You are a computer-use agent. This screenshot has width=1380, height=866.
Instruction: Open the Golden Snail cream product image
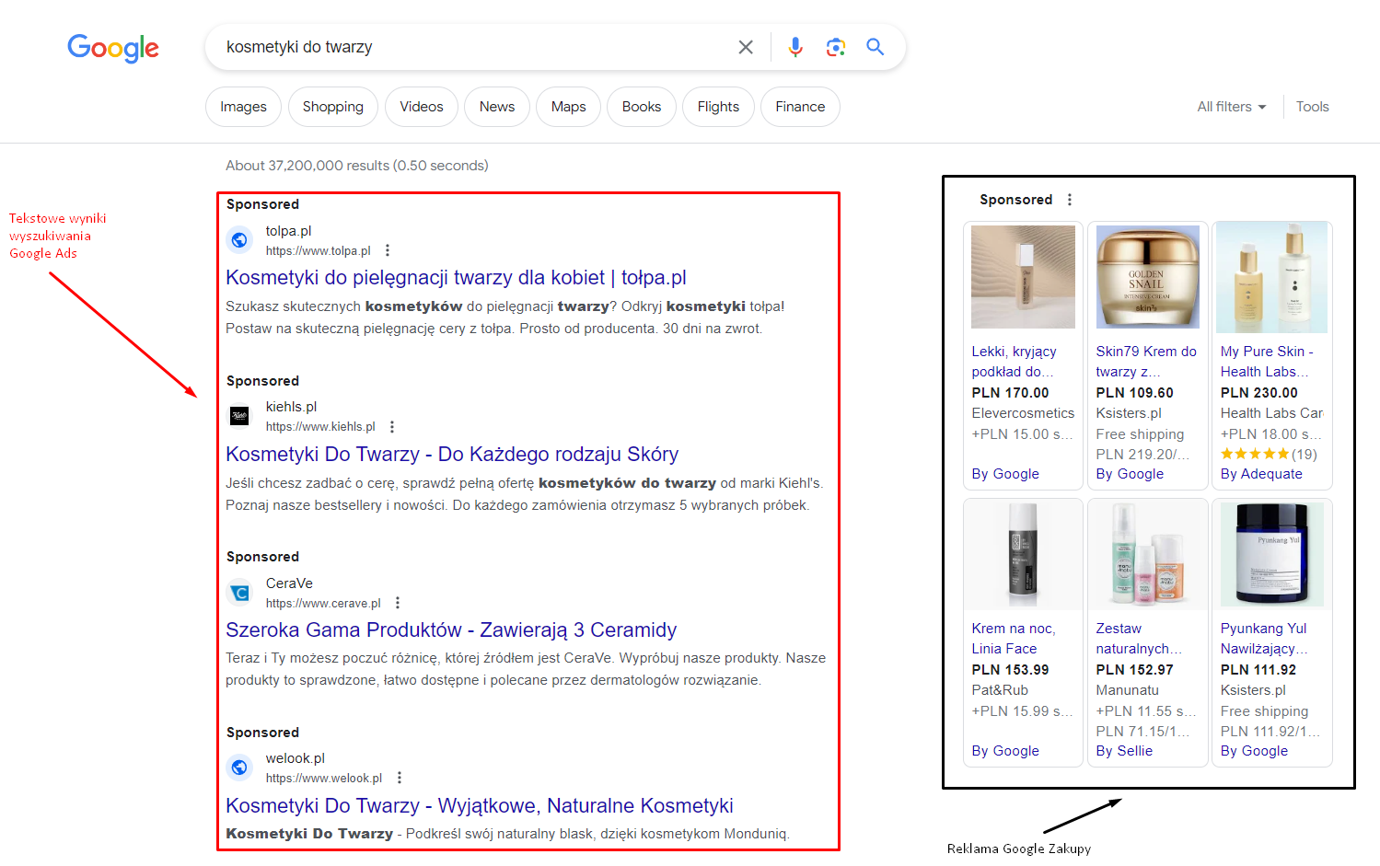pyautogui.click(x=1147, y=277)
